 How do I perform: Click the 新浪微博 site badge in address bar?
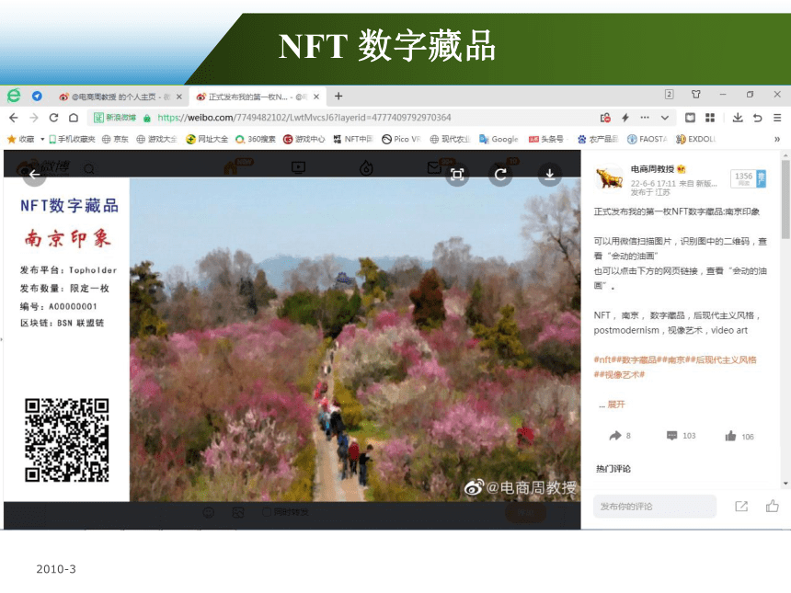[x=116, y=118]
